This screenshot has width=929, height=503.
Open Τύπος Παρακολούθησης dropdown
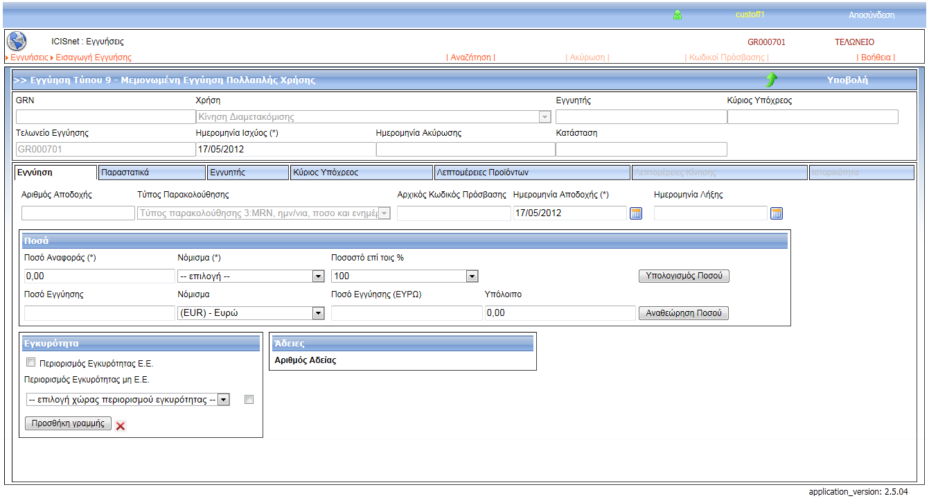coord(264,213)
